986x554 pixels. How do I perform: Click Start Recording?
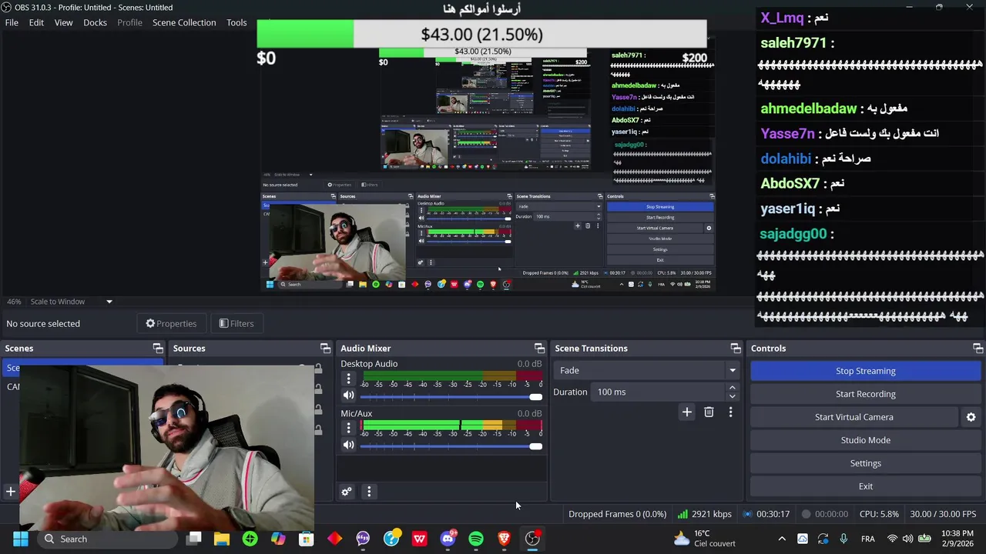pyautogui.click(x=865, y=394)
